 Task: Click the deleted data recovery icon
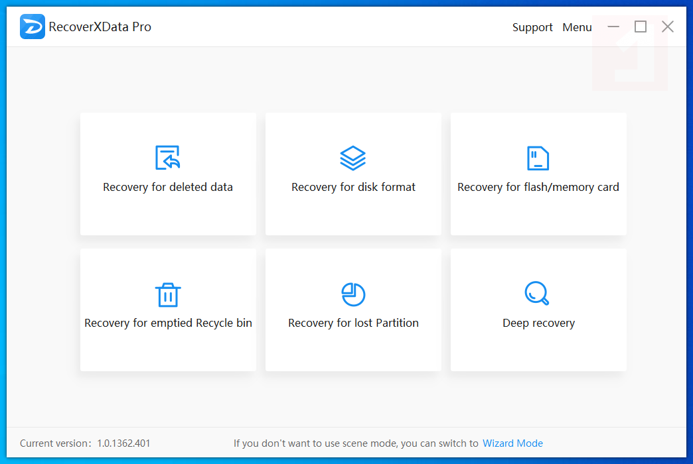[167, 158]
